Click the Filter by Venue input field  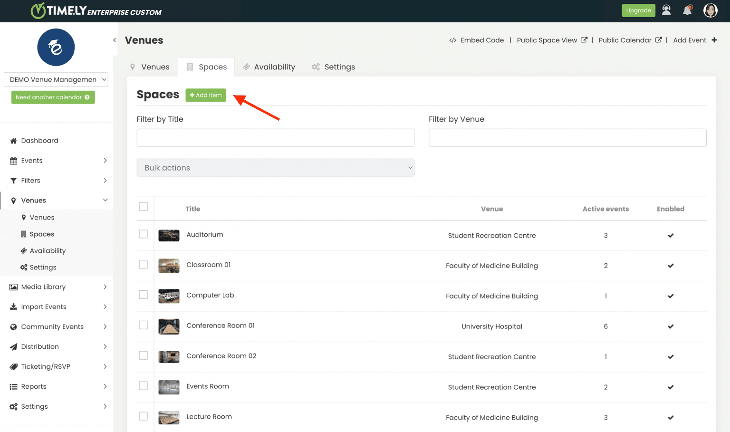point(567,138)
